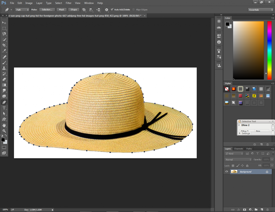
Task: Select the Rectangular Marquee tool
Action: tap(4, 28)
